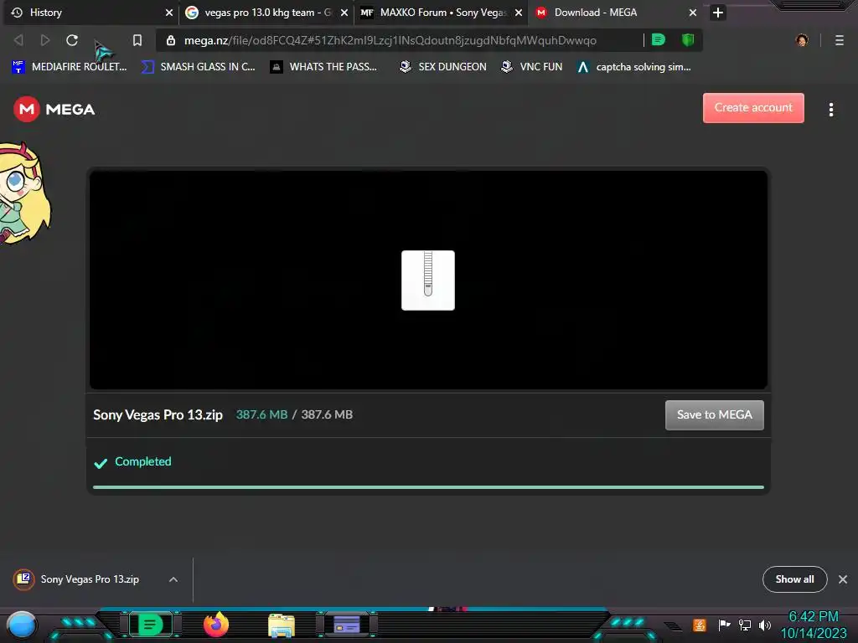Image resolution: width=858 pixels, height=643 pixels.
Task: Close the Download - MEGA tab
Action: point(693,13)
